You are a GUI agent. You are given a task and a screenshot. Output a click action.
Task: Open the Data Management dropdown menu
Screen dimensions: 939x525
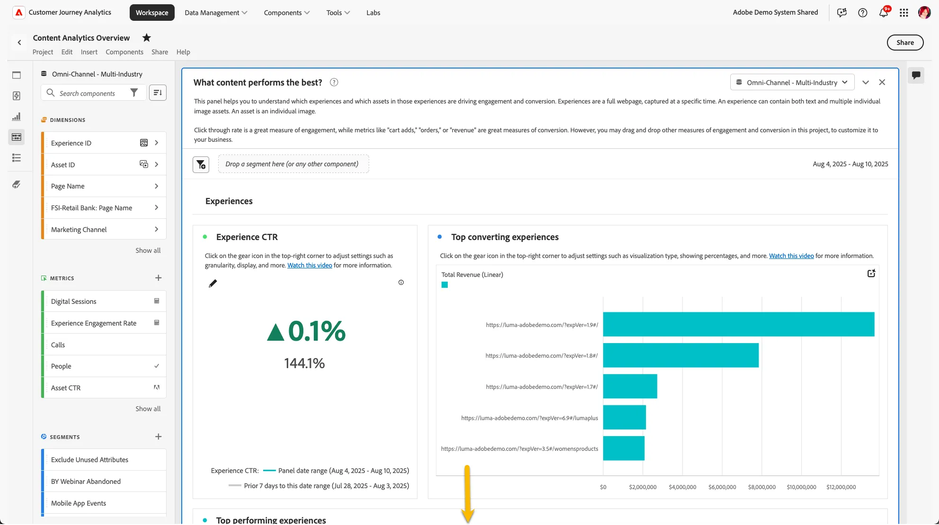coord(216,13)
